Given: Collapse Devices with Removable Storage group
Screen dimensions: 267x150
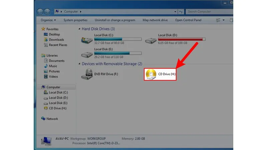Looking at the screenshot, I should pyautogui.click(x=79, y=64).
